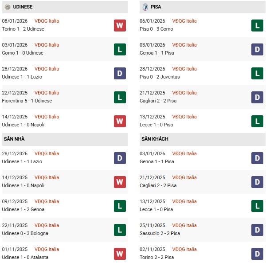Click the Pisa club crest icon
266x263 pixels.
(145, 7)
